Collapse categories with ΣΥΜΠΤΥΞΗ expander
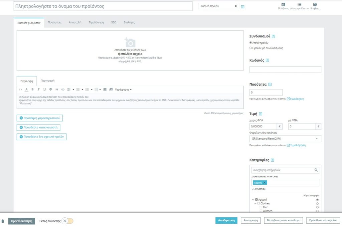342x227 pixels. (x=260, y=189)
